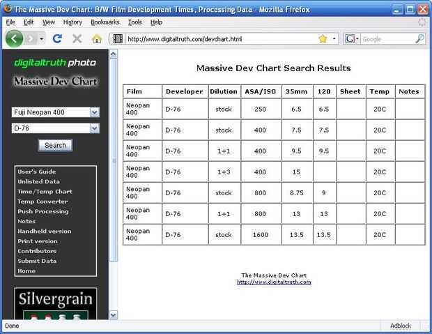
Task: Click the Google search input box
Action: (388, 39)
